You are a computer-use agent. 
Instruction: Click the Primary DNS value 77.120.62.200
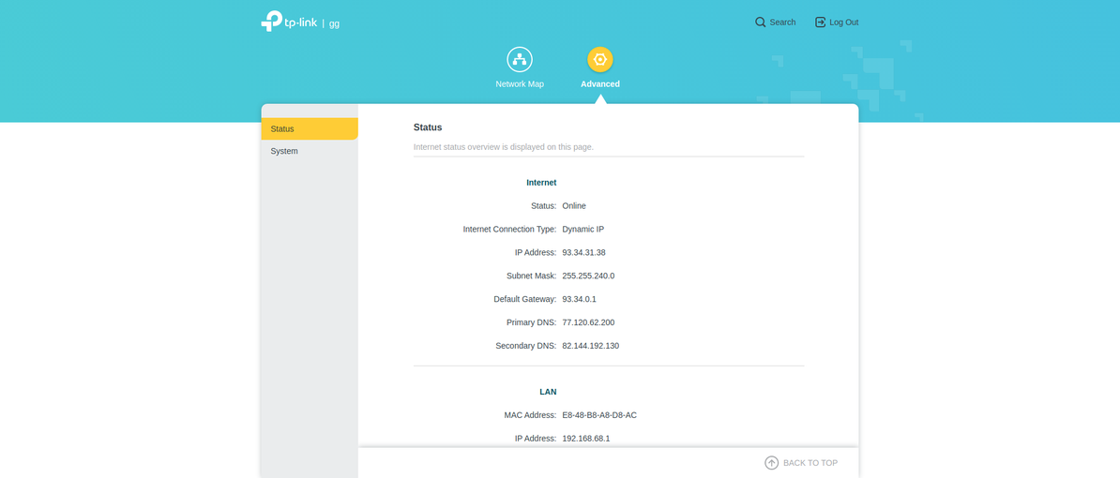pos(588,322)
